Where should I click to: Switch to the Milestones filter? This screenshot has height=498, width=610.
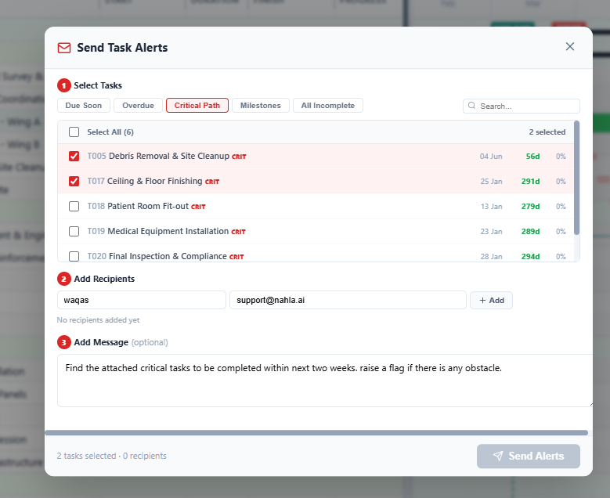coord(261,106)
